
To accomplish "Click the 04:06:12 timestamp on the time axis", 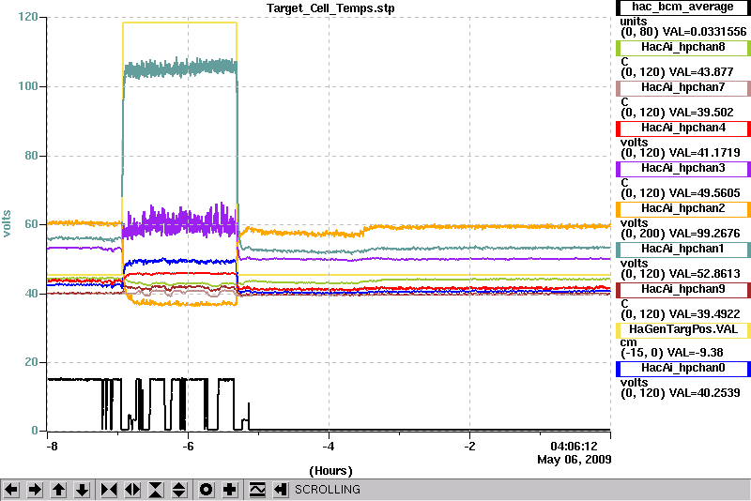I will click(x=575, y=447).
